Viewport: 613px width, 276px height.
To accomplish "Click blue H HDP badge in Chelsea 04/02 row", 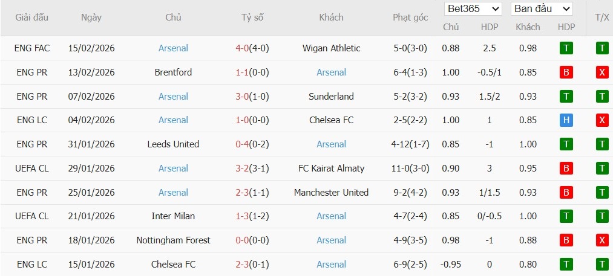I will pos(566,120).
